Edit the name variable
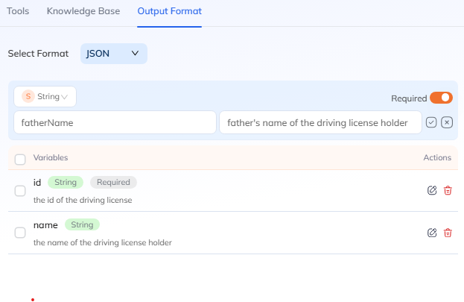 432,233
